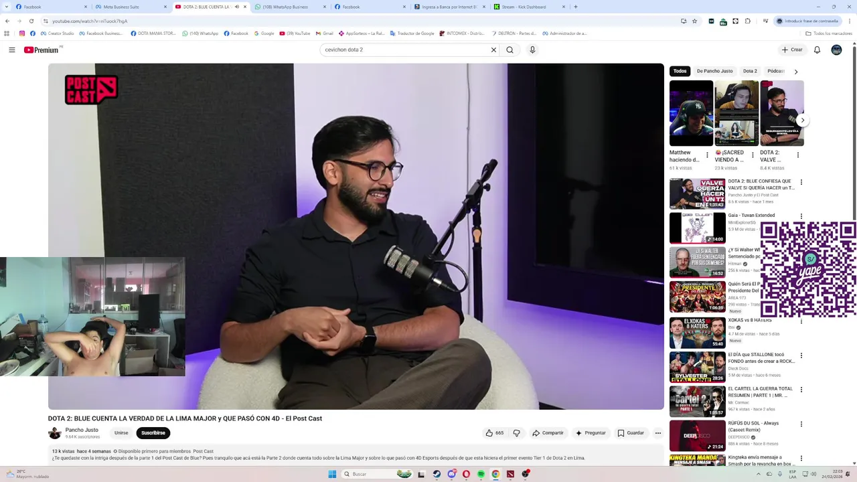Screen dimensions: 857x482
Task: Click the Crear create button
Action: coord(792,50)
